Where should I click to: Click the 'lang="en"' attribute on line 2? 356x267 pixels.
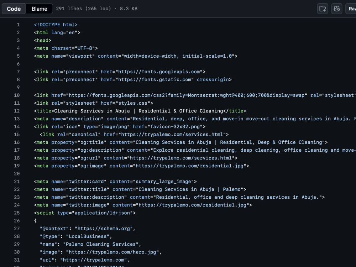click(x=64, y=32)
